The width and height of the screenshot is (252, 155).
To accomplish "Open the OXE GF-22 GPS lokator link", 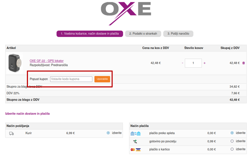I will [x=46, y=61].
